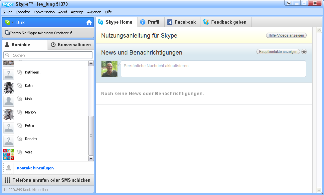Screen dimensions: 324x195
Task: Click the contact list scroll-up arrow
Action: tap(91, 64)
